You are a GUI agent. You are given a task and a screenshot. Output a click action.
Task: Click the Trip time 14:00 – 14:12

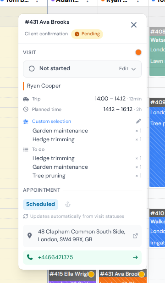(x=110, y=99)
